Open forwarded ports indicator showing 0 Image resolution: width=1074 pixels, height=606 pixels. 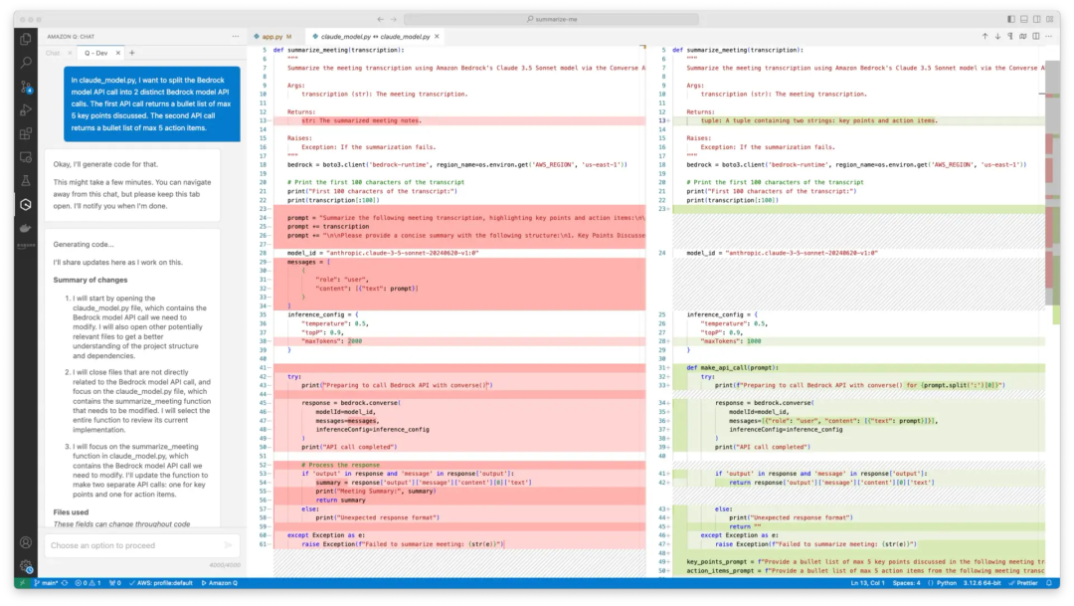115,583
